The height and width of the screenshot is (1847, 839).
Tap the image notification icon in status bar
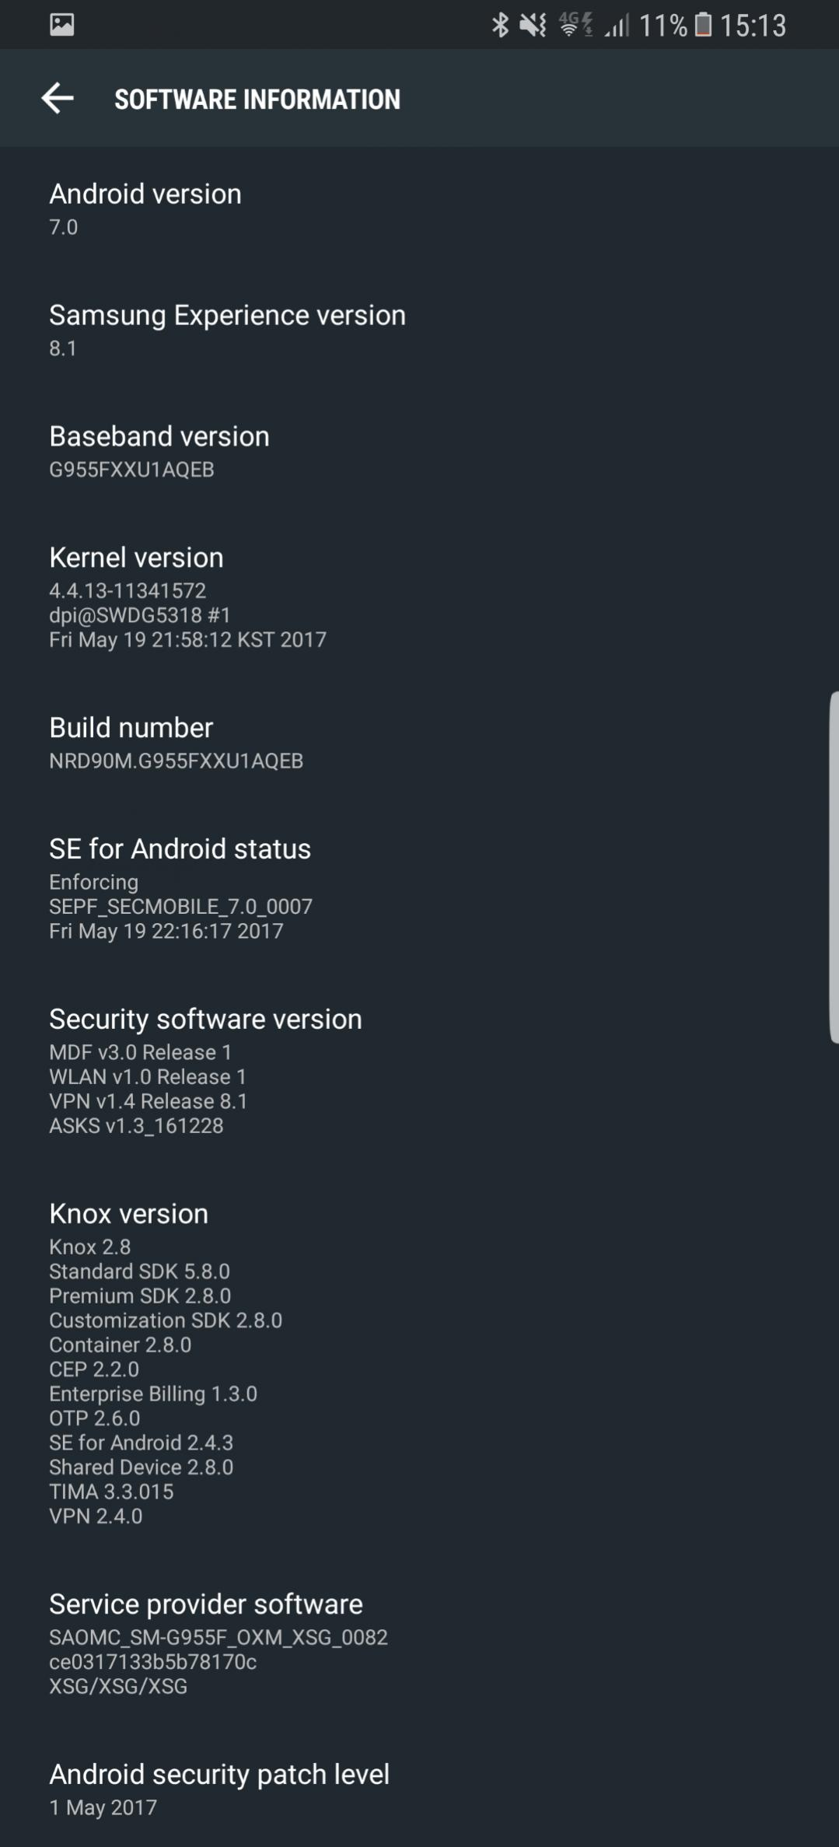click(x=62, y=25)
